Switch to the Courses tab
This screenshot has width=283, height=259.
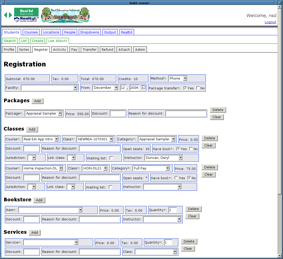(31, 32)
